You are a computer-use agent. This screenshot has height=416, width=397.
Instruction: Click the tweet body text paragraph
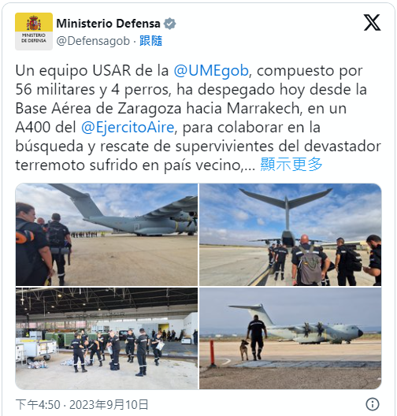[198, 118]
